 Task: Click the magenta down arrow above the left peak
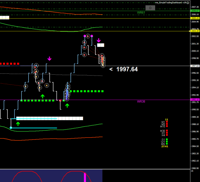(50, 59)
